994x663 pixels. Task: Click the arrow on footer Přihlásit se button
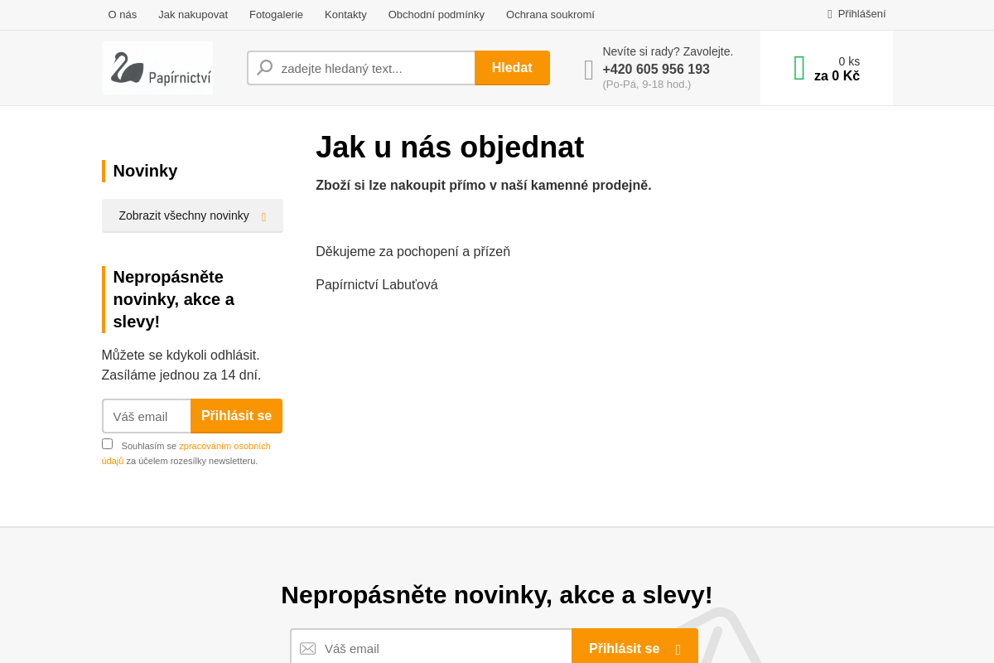(x=677, y=648)
